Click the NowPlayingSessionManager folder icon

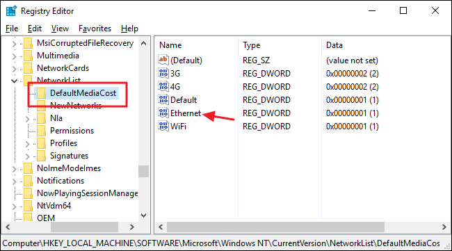click(x=28, y=193)
